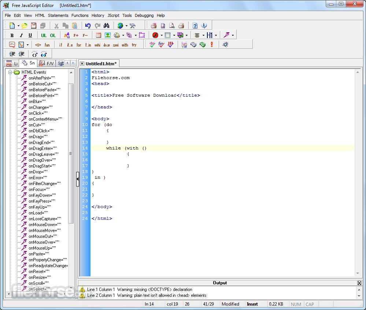Switch to the F/V panel tab
Image resolution: width=366 pixels, height=310 pixels.
tap(47, 63)
